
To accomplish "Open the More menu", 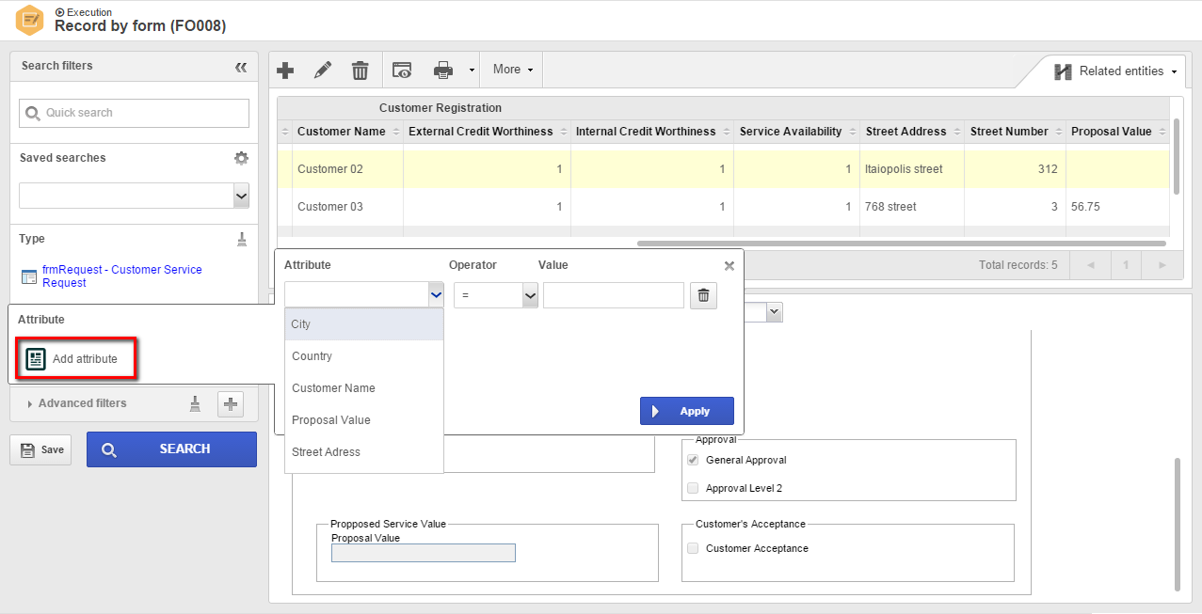I will click(513, 70).
